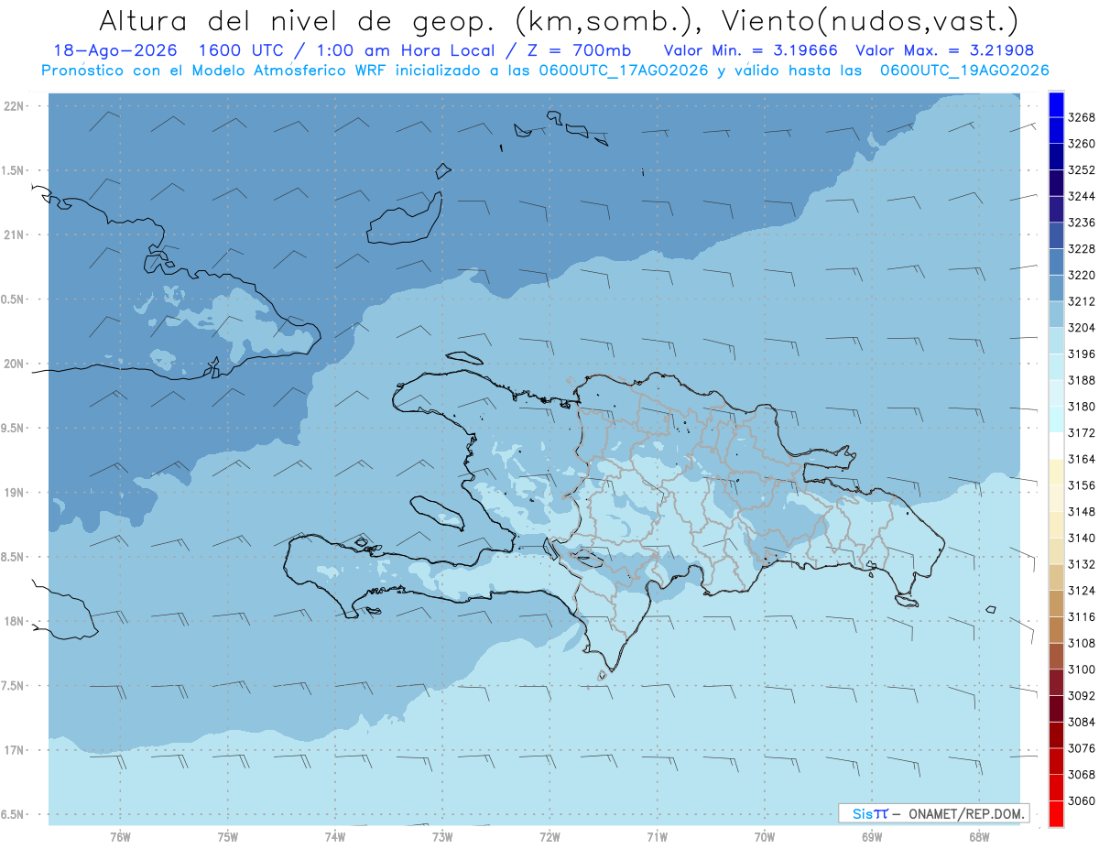
Task: Pick the legend swatch between 3204 and 3212
Action: (1056, 314)
